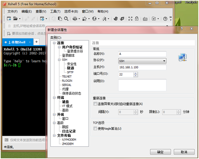Click the Help question mark toolbar icon
The height and width of the screenshot is (159, 199).
click(x=165, y=19)
